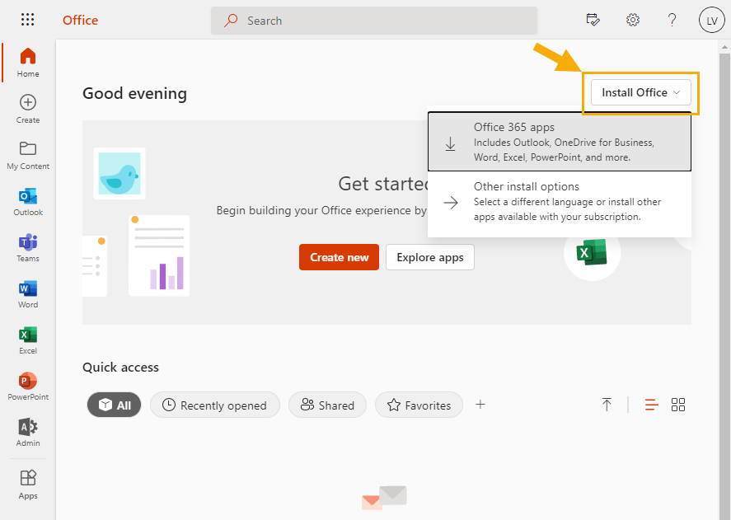
Task: Launch Teams from the sidebar
Action: tap(28, 248)
